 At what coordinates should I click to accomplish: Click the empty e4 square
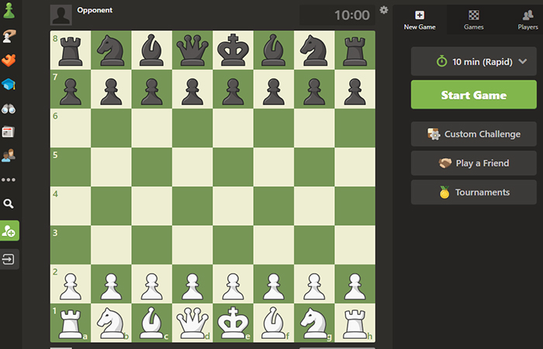point(233,206)
